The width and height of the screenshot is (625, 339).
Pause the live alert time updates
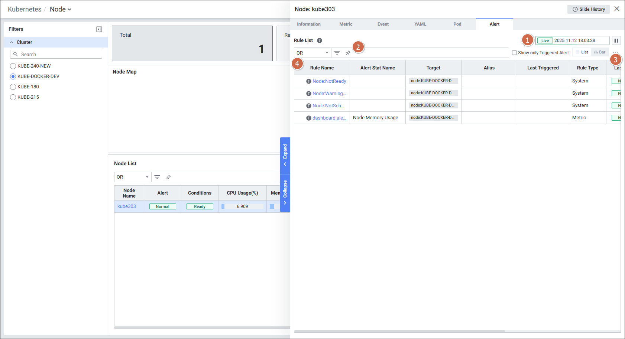click(616, 40)
